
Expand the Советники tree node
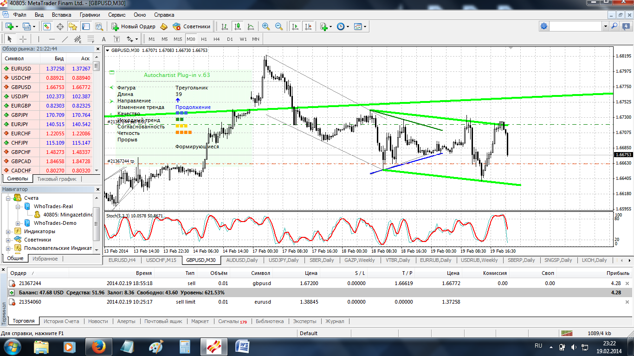click(8, 240)
